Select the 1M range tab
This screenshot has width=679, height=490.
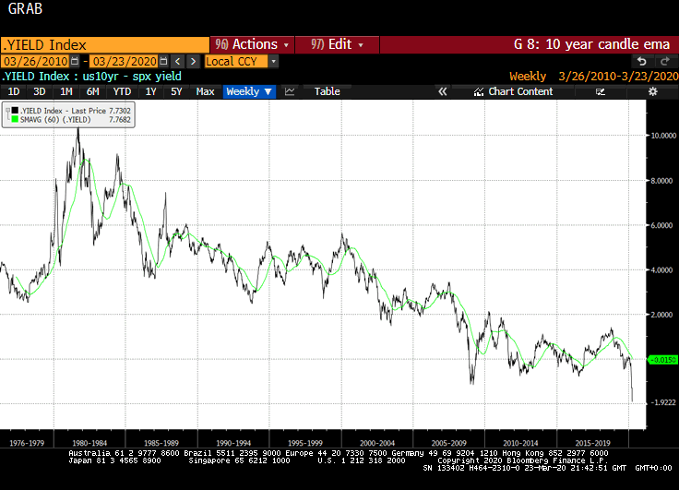pos(66,91)
